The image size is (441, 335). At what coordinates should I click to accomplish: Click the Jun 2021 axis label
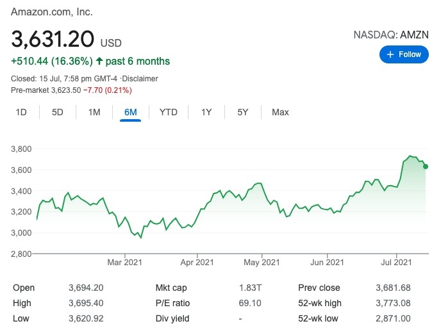point(327,263)
